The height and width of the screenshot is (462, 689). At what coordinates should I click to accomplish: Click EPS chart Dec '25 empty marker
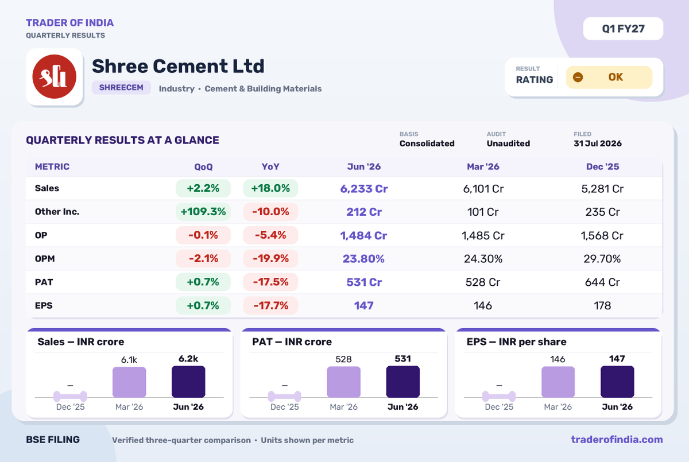point(499,396)
